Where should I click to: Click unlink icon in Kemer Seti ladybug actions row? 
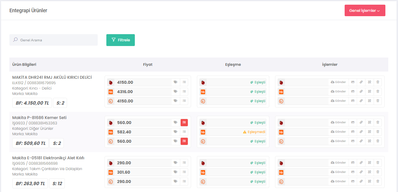[x=370, y=123]
